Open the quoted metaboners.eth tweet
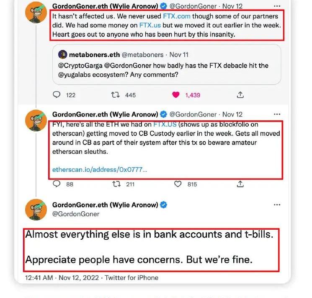This screenshot has height=298, width=312. tap(168, 70)
